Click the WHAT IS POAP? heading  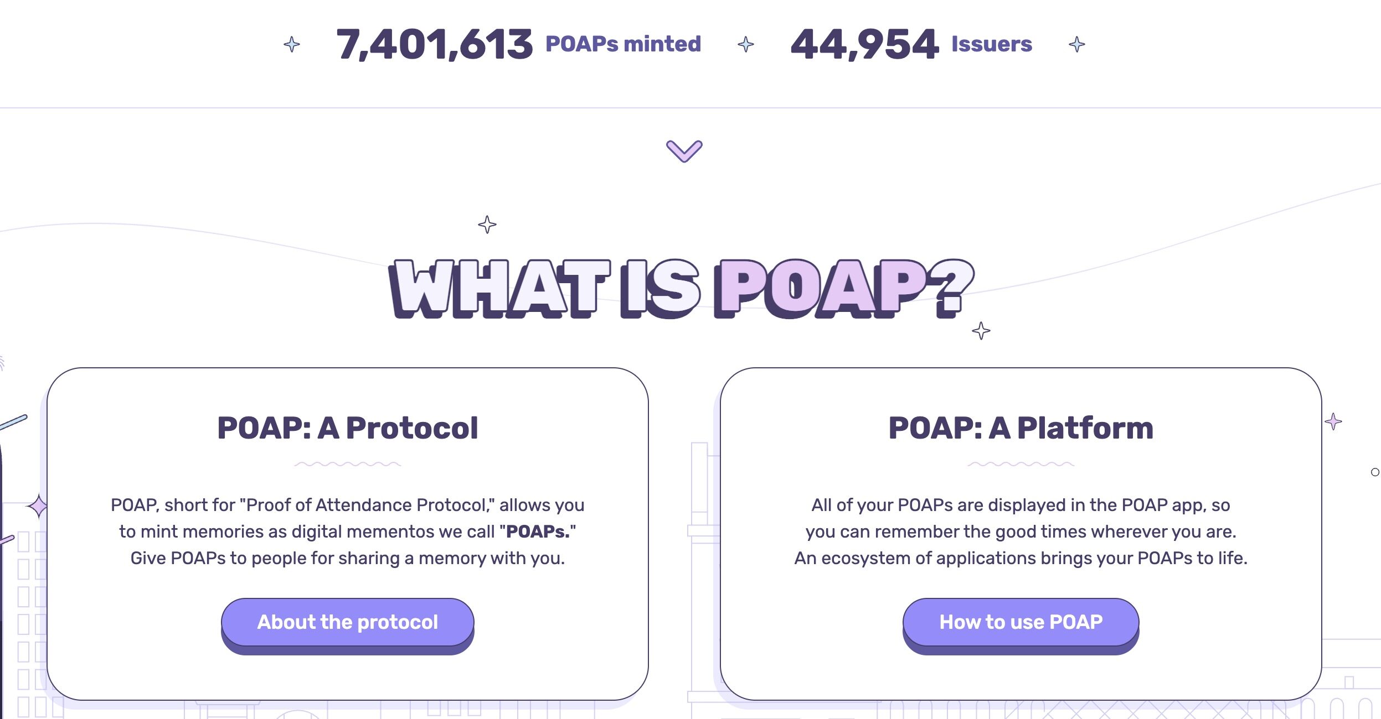tap(681, 289)
